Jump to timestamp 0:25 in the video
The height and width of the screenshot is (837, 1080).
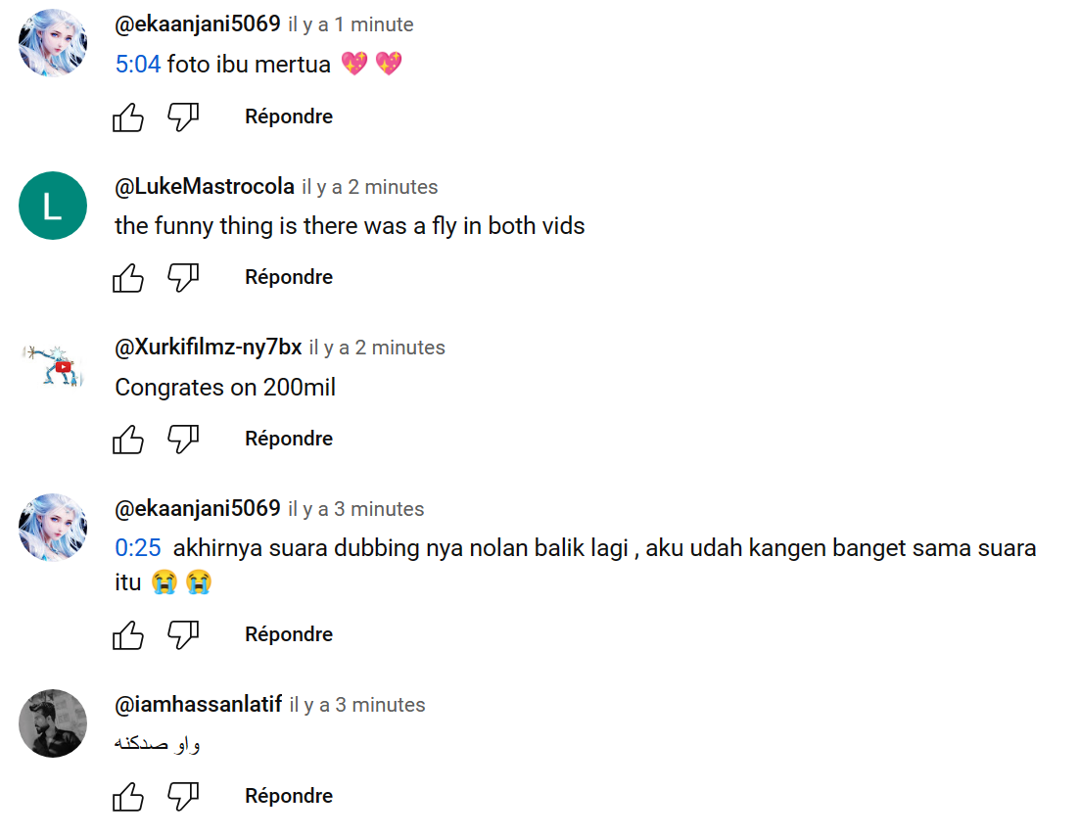click(x=138, y=547)
